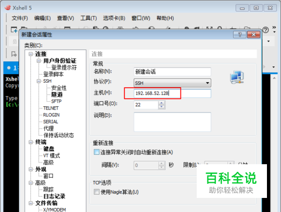
Task: Open the 编辑(E) menu
Action: click(43, 18)
